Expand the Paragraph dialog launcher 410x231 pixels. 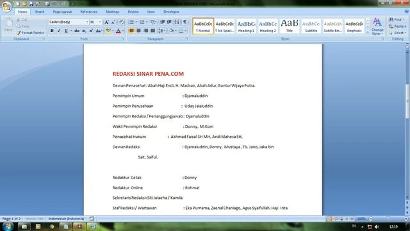[x=187, y=38]
